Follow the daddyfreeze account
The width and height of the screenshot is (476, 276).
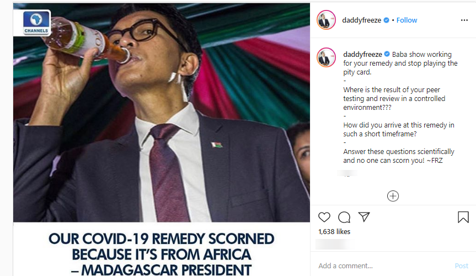point(407,20)
